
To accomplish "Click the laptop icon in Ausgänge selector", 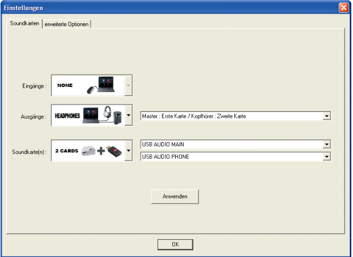I will coord(94,114).
